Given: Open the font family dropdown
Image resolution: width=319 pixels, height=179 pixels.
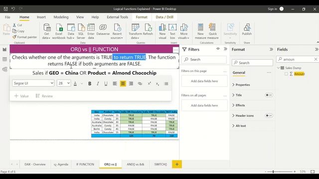Looking at the screenshot, I should 33,83.
